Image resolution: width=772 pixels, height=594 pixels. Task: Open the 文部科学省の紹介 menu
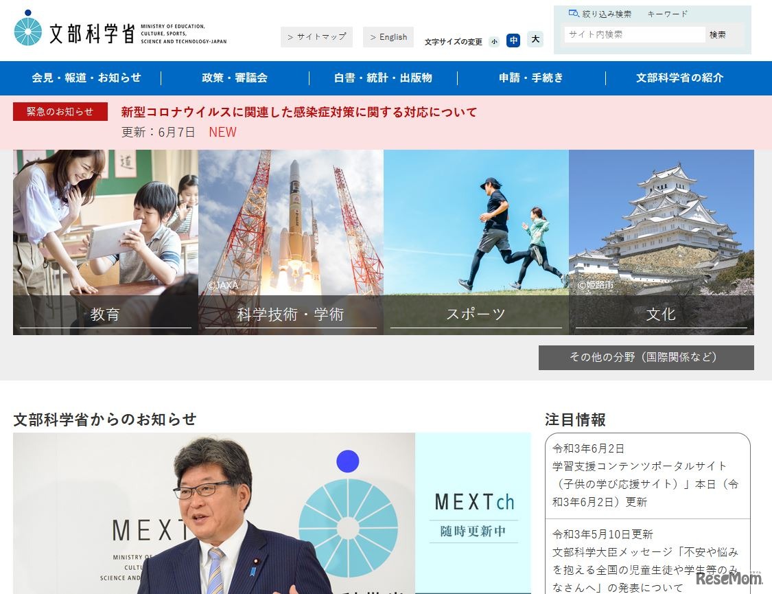point(679,78)
